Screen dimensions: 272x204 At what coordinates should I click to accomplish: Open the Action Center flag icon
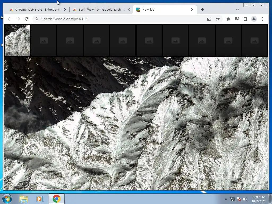coord(239,199)
